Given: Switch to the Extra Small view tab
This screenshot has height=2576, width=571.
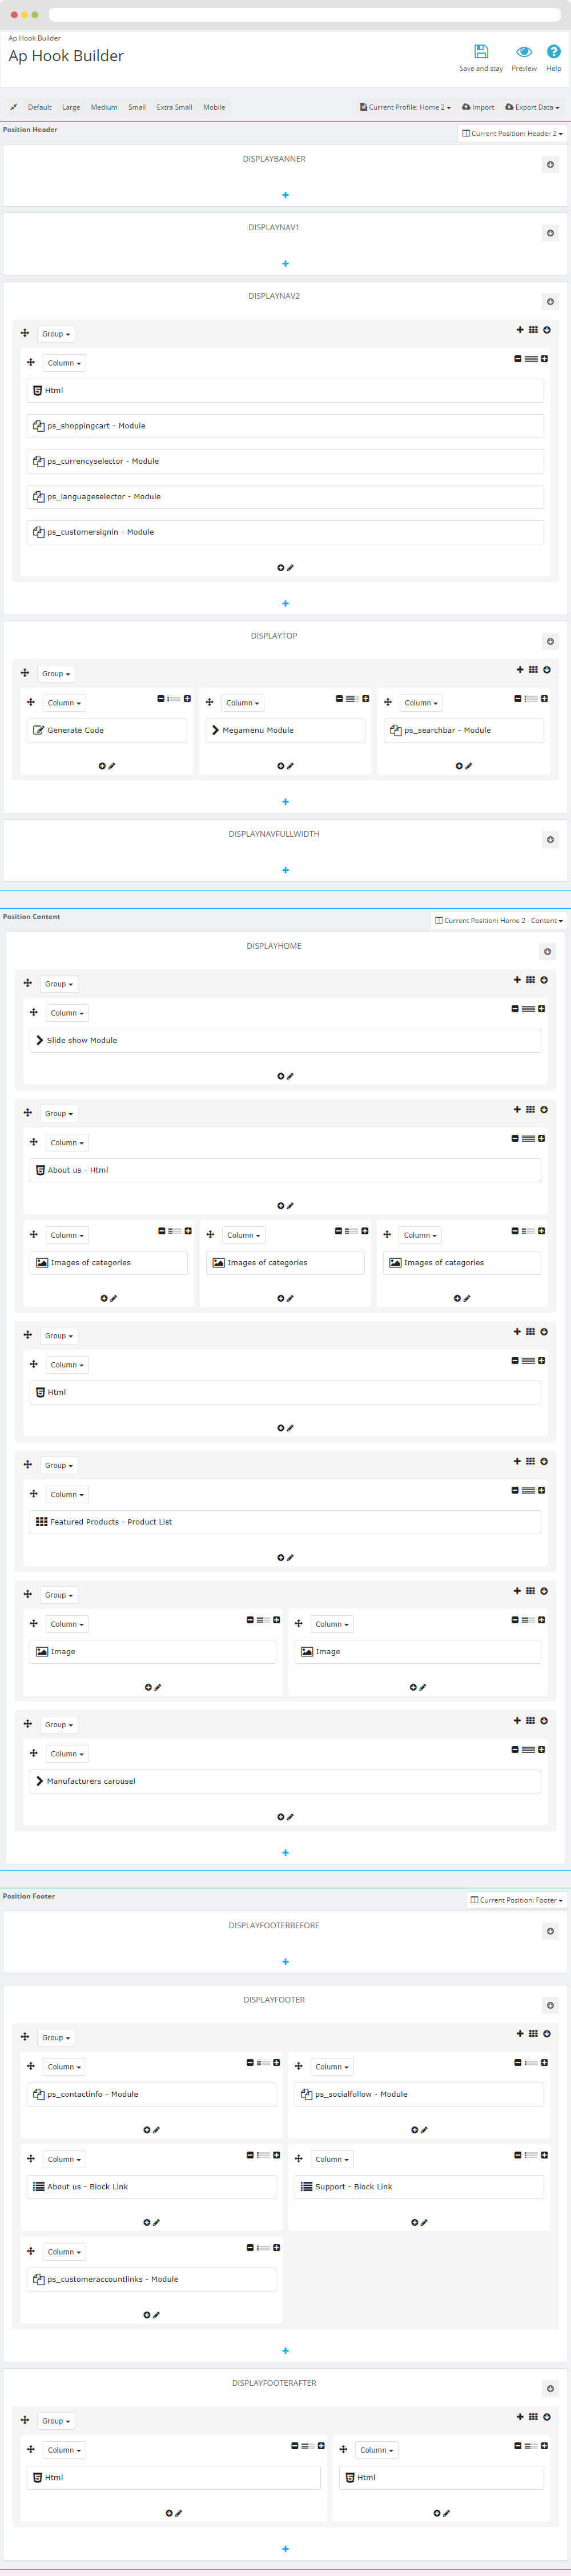Looking at the screenshot, I should 174,107.
